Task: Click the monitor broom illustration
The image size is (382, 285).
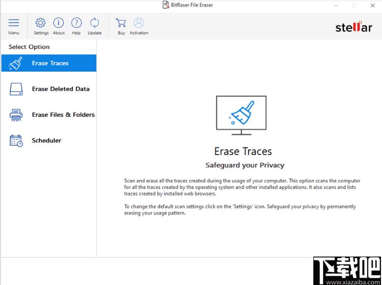Action: tap(241, 115)
